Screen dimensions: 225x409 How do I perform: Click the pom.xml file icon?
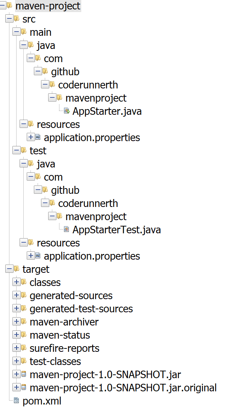pos(17,401)
